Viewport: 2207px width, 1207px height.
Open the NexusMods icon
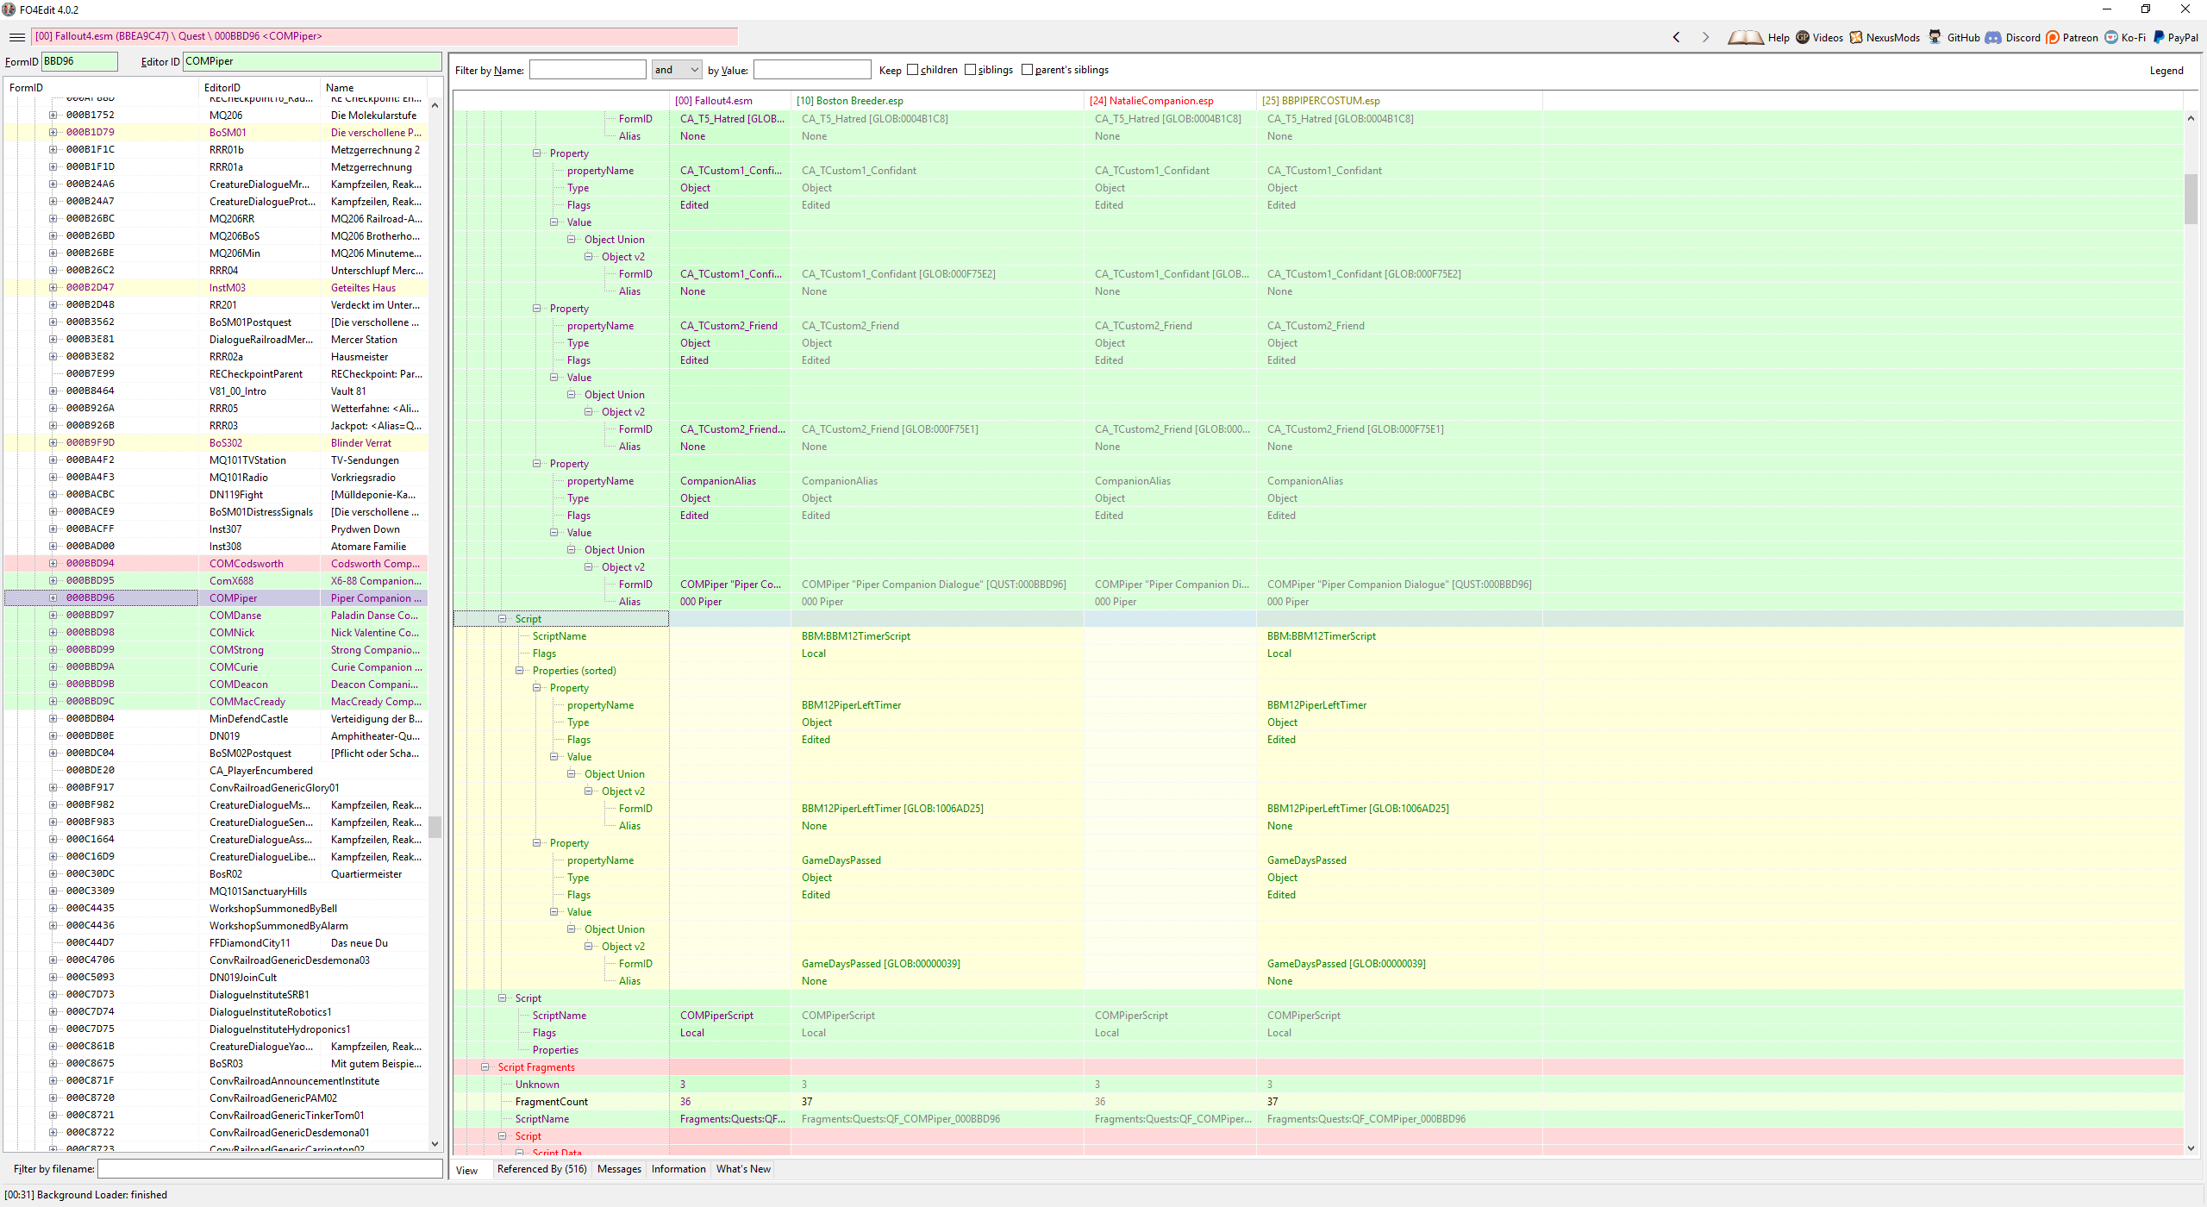coord(1856,37)
